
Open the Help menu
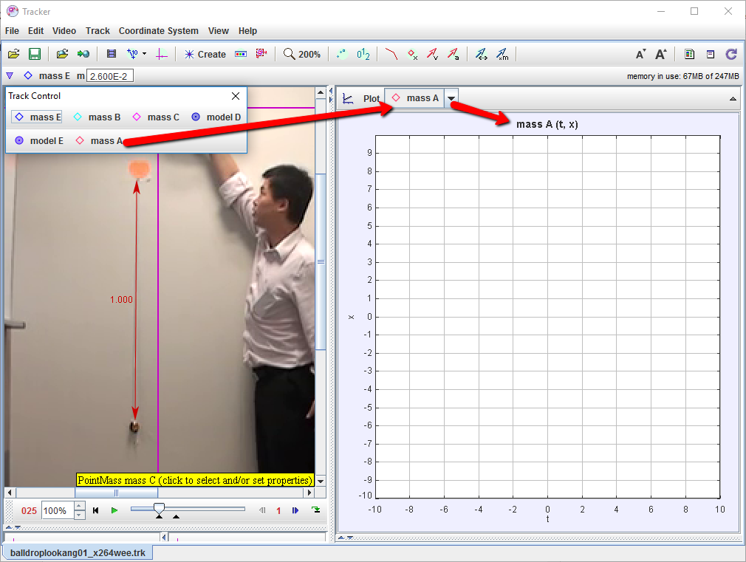click(x=247, y=31)
